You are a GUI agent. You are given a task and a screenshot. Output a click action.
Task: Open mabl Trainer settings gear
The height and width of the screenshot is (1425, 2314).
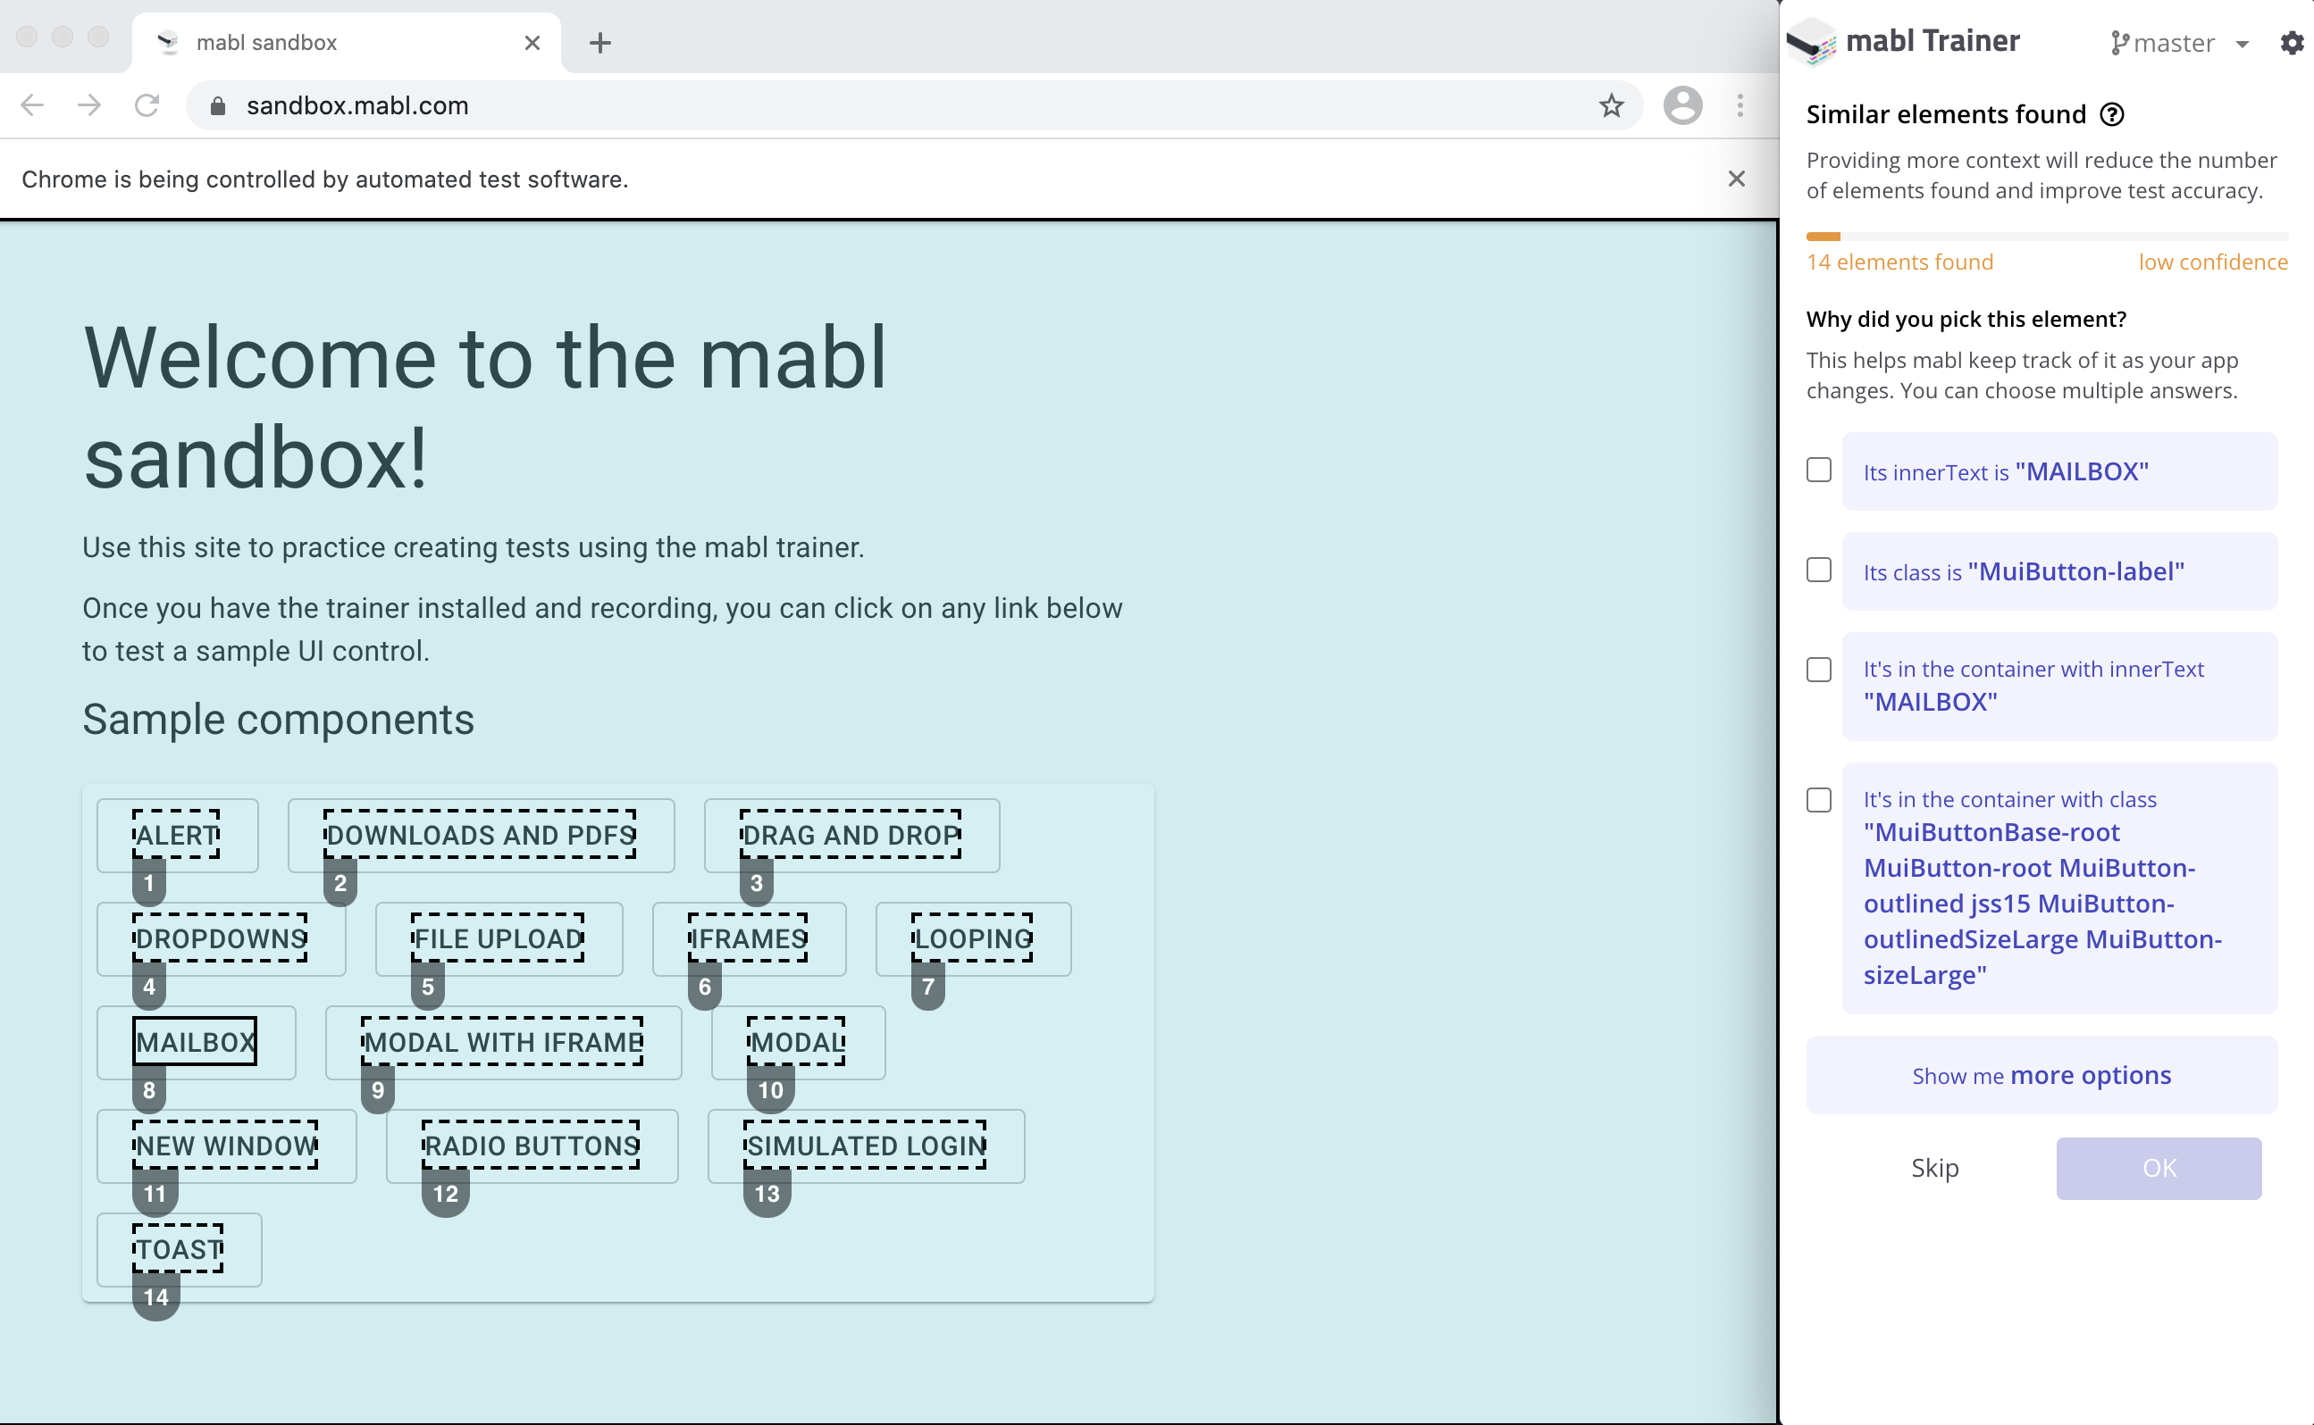(2292, 43)
